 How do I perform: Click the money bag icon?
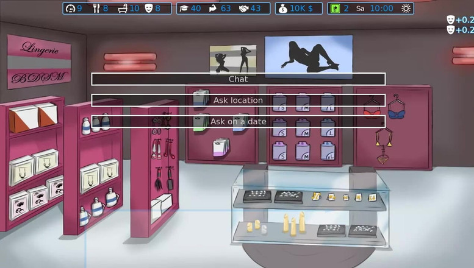[x=282, y=9]
